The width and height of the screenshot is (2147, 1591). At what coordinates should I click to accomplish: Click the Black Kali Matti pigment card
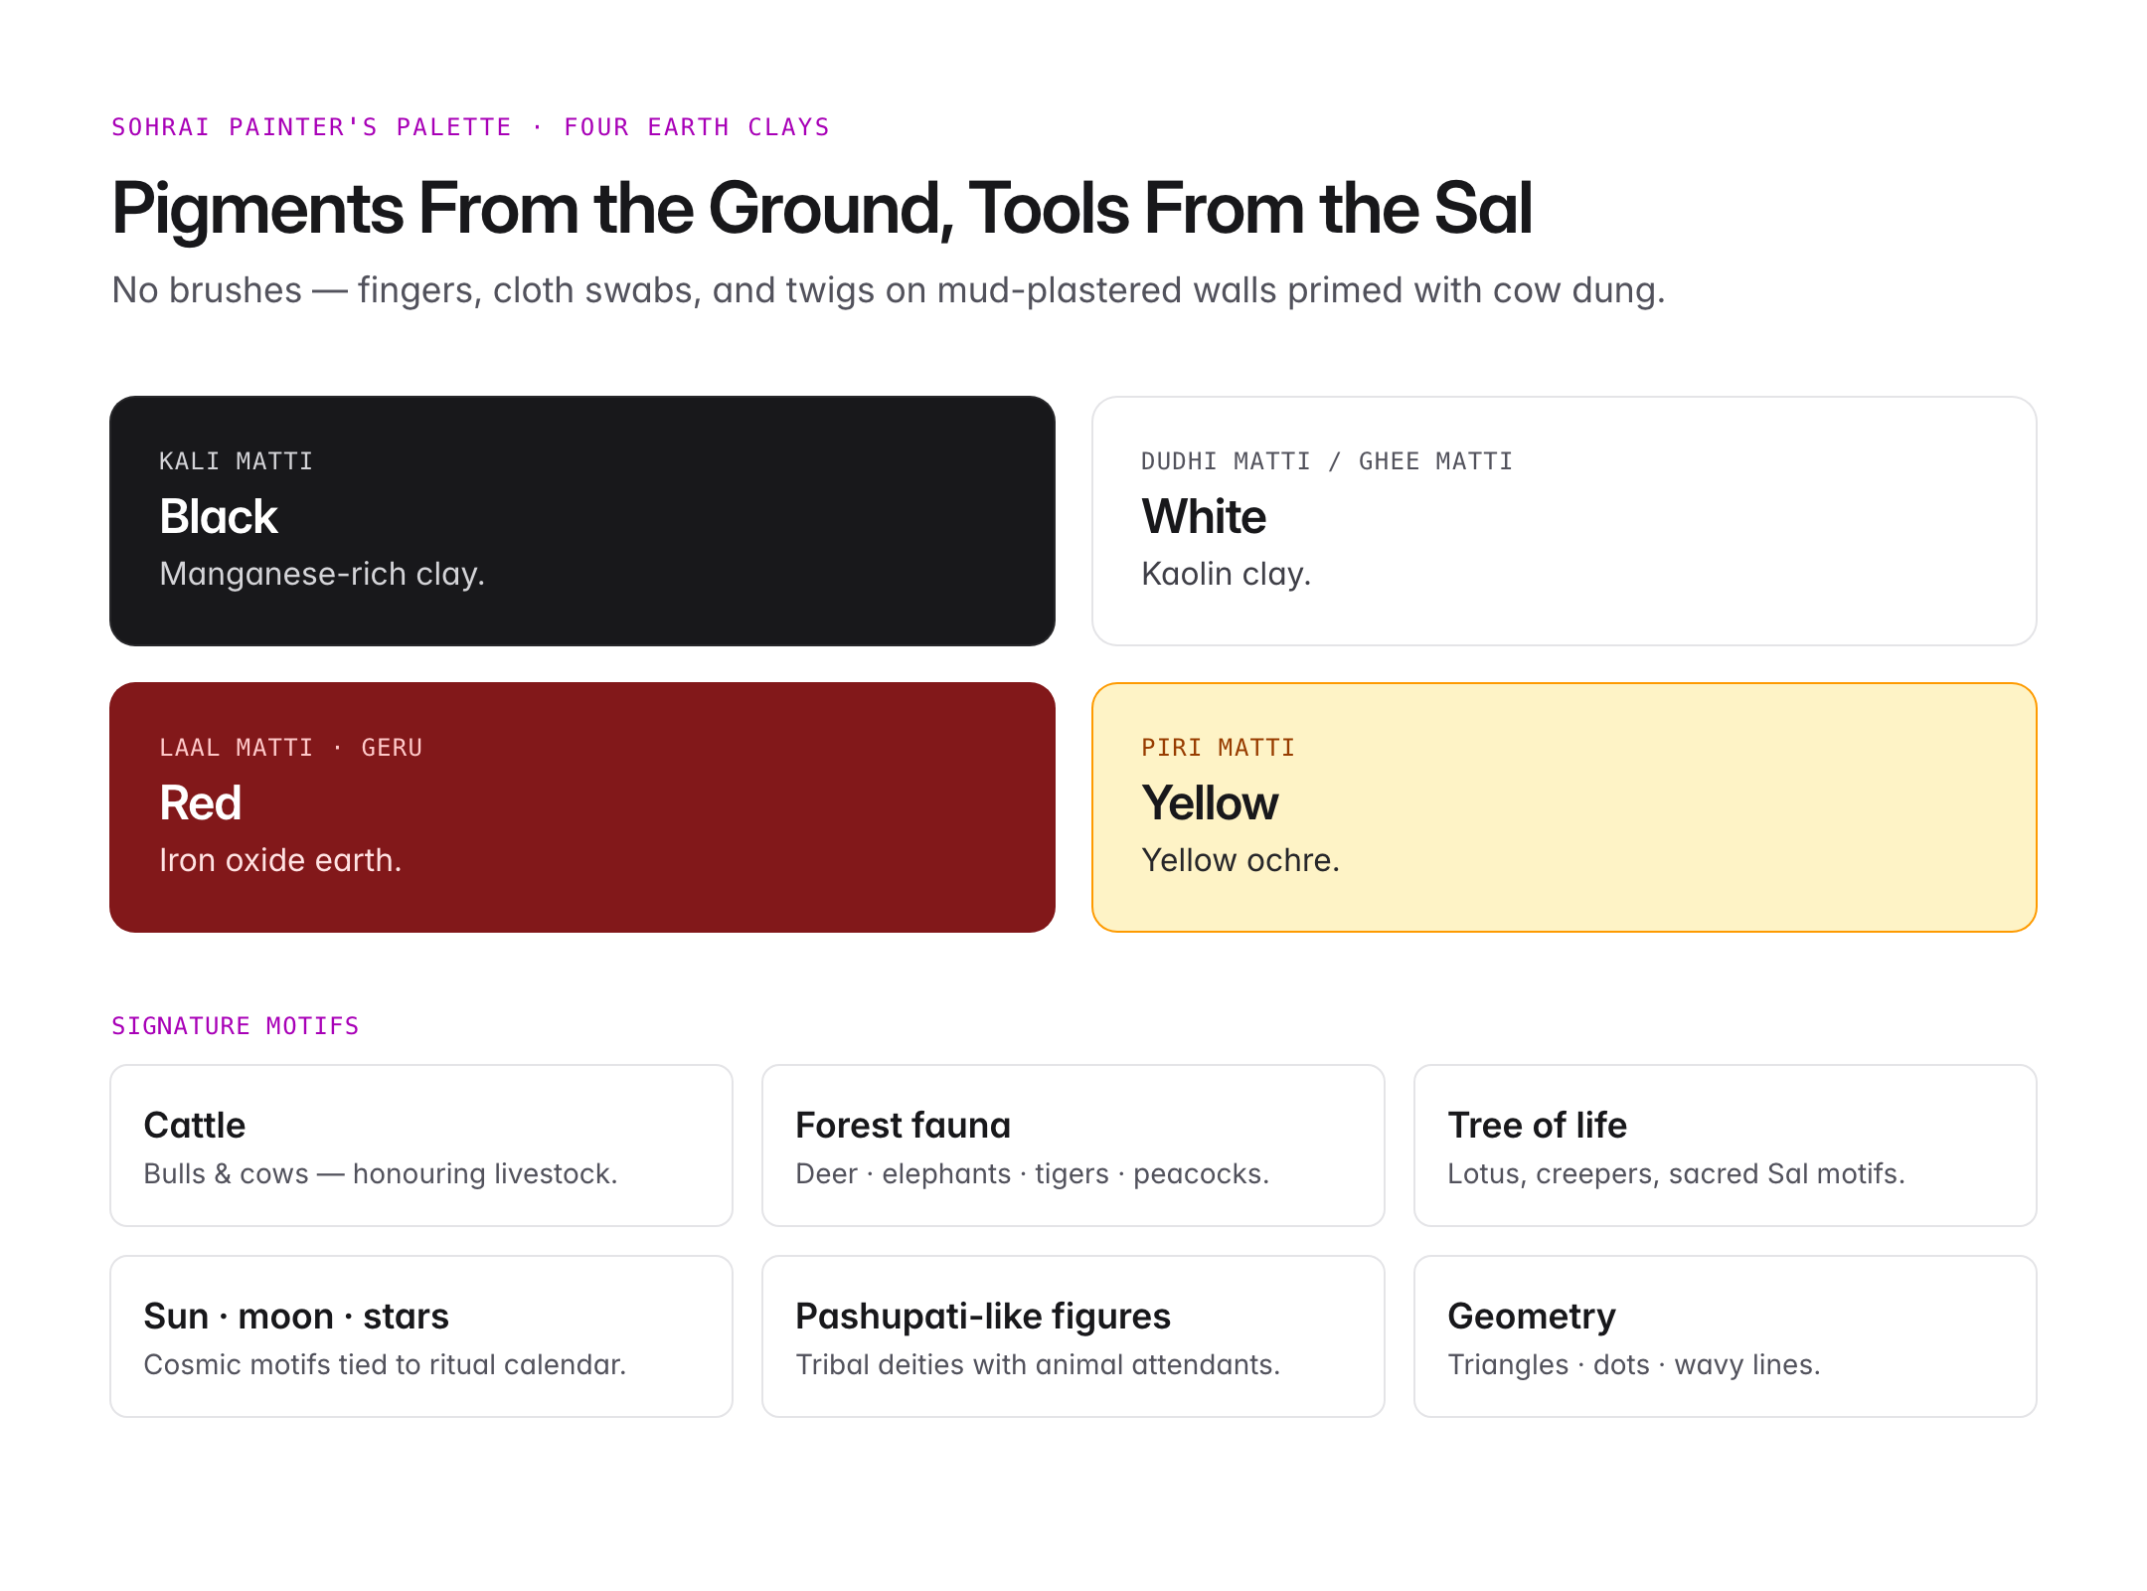(582, 521)
